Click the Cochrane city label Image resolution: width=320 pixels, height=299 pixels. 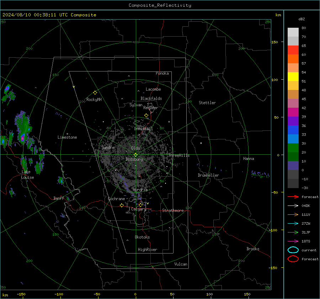(116, 199)
